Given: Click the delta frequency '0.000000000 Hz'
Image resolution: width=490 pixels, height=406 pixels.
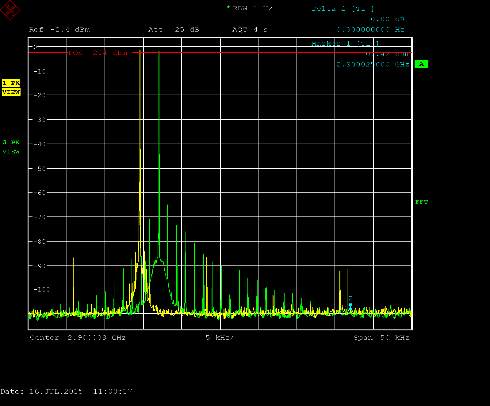Looking at the screenshot, I should [370, 30].
